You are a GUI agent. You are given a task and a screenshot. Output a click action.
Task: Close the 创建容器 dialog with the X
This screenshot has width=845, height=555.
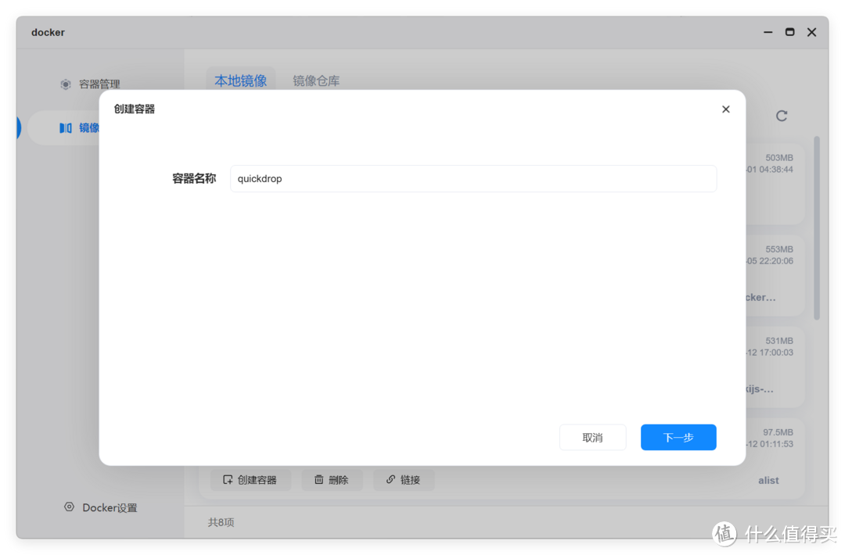pyautogui.click(x=725, y=109)
